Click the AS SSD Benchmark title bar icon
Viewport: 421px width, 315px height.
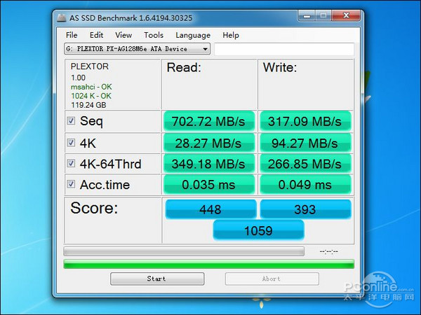click(62, 18)
